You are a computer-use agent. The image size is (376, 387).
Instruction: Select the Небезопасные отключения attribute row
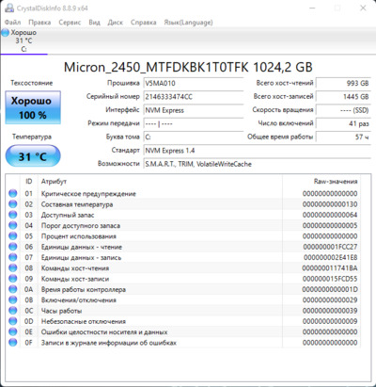point(183,321)
